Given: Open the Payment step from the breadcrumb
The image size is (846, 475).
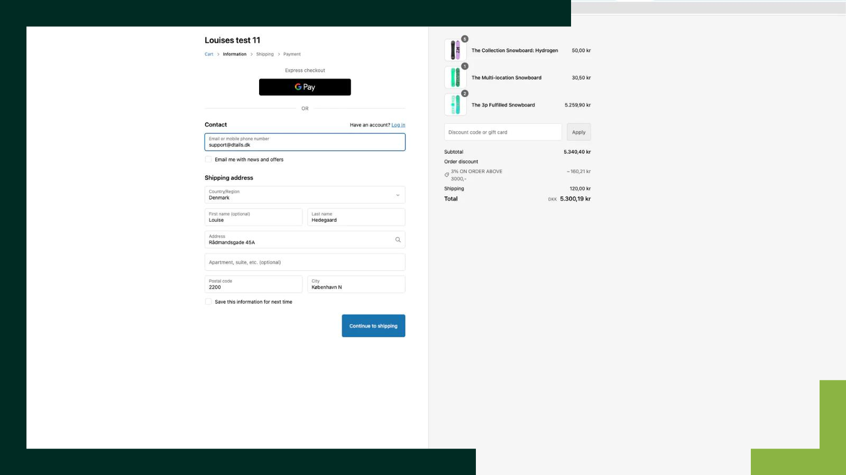Looking at the screenshot, I should tap(292, 54).
